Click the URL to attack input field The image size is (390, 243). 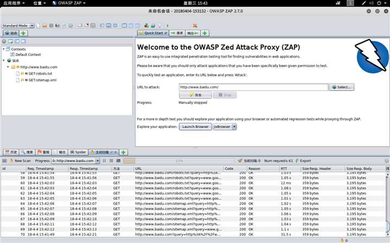click(253, 87)
